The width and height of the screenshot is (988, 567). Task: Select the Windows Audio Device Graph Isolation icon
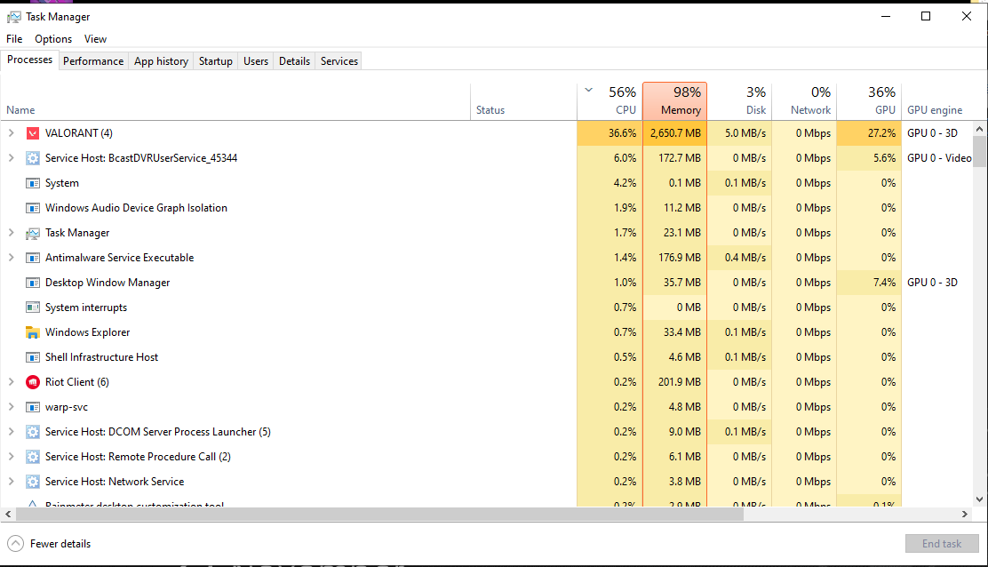33,208
